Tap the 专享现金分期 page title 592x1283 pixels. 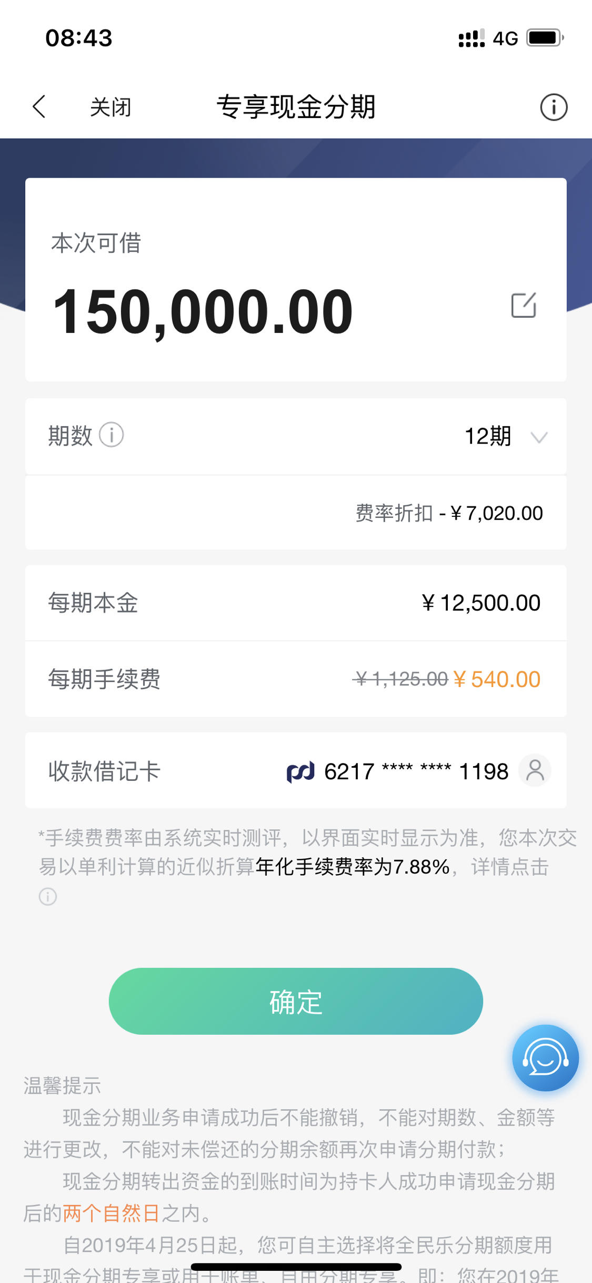(x=296, y=107)
